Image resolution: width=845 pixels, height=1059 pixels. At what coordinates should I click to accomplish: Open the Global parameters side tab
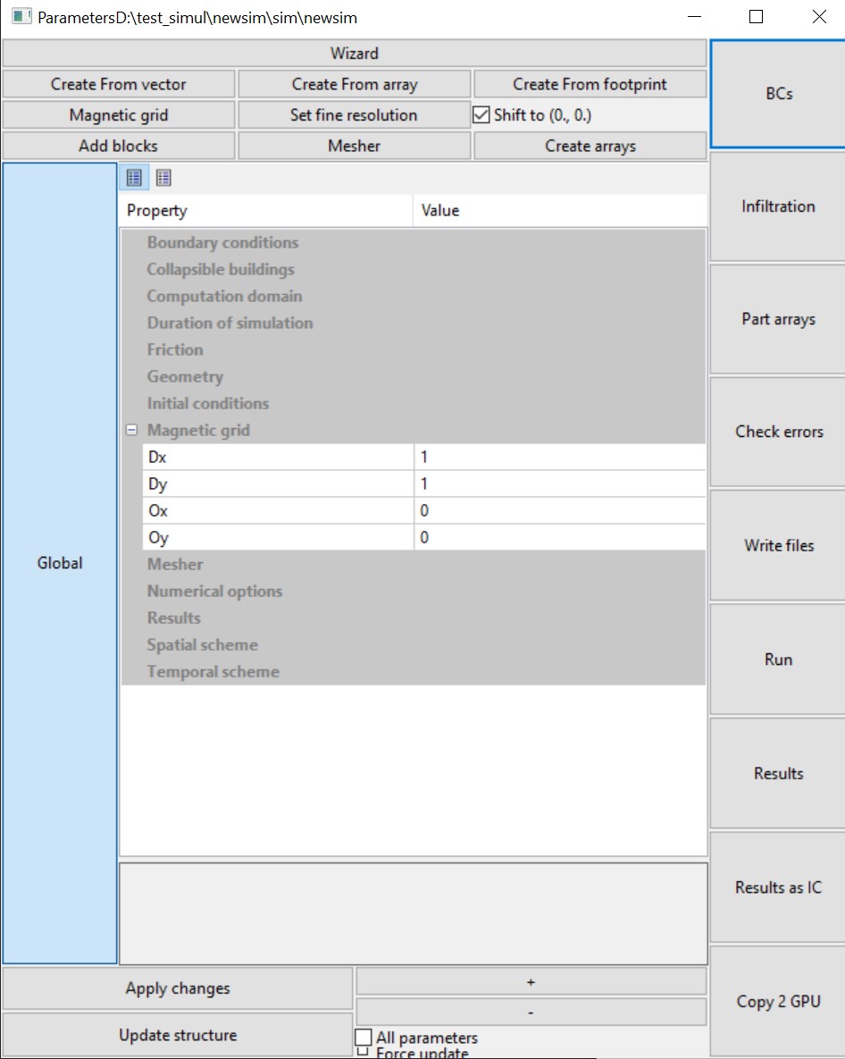[60, 563]
